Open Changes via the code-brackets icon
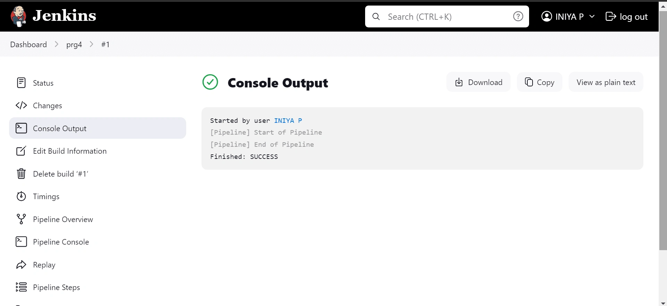 tap(21, 105)
